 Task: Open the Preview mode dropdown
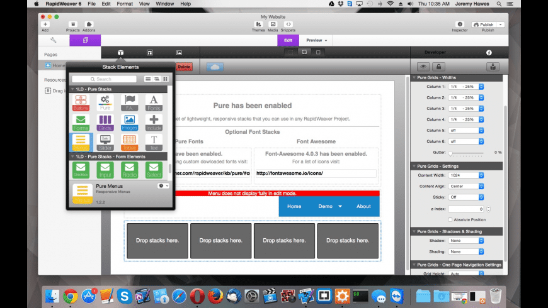click(316, 40)
